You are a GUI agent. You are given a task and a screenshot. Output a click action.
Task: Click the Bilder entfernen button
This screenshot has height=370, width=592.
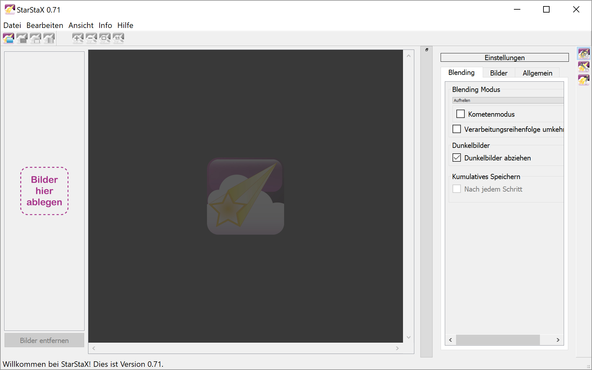[x=44, y=340]
